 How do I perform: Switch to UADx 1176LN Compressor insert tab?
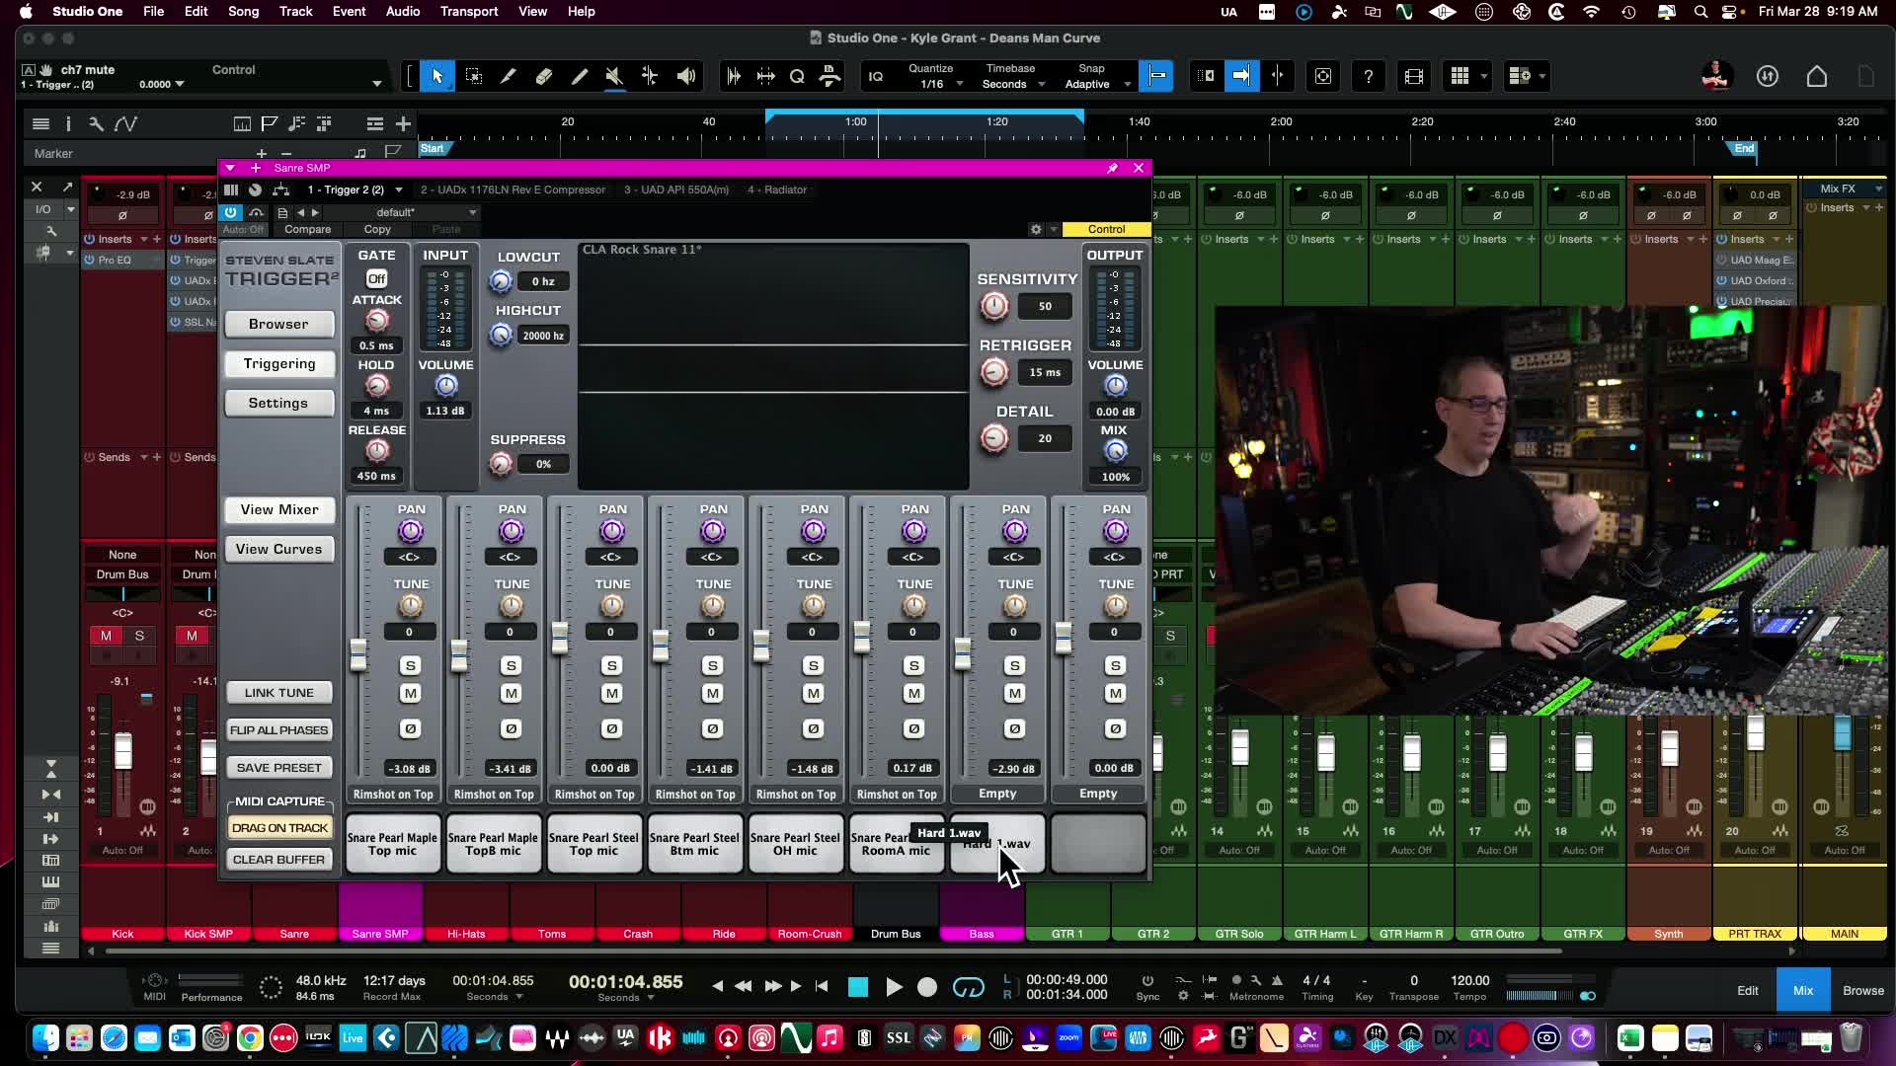point(513,190)
